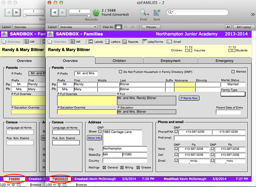Open the Browse mode popup in status bar
This screenshot has width=256, height=187.
[81, 185]
